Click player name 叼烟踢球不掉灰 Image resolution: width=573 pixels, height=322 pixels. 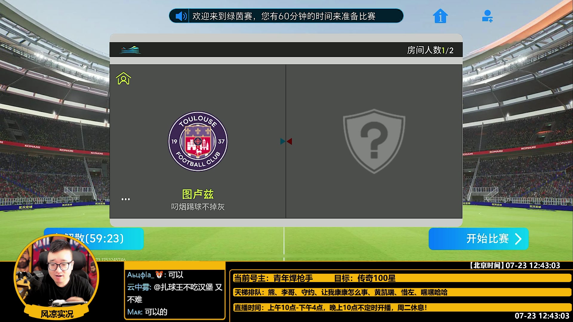tap(198, 207)
